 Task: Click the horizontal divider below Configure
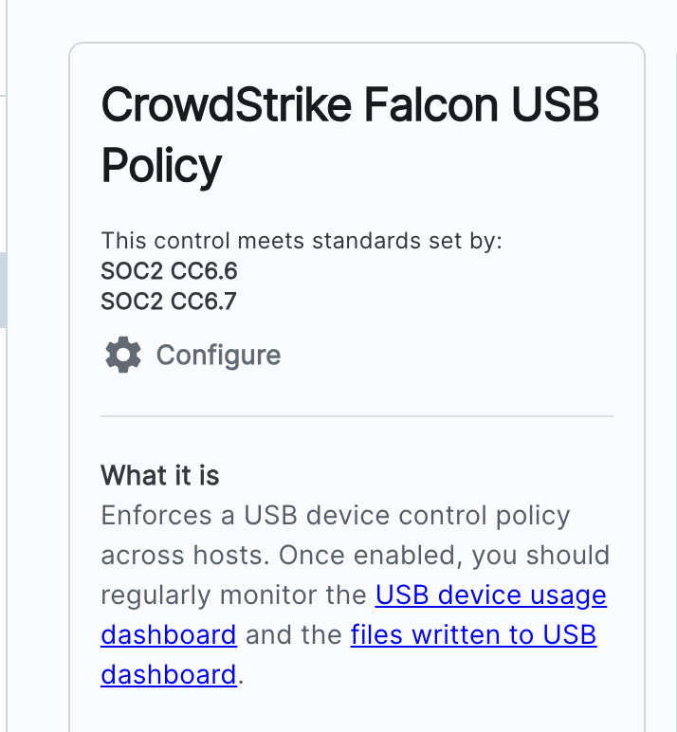tap(357, 416)
